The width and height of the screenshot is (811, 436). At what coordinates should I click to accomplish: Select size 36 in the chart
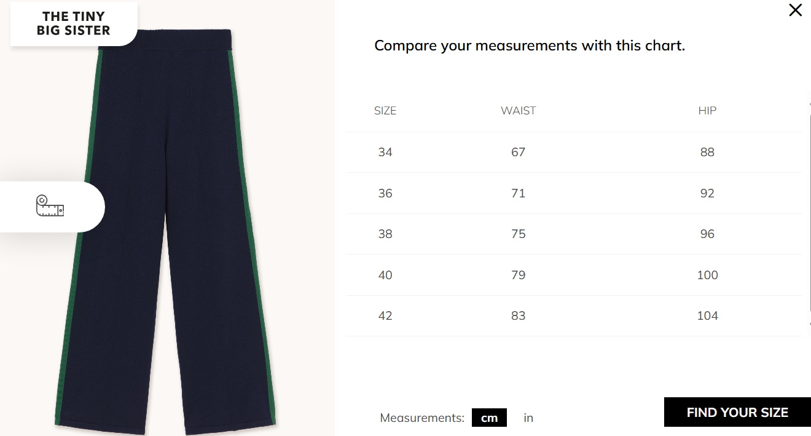click(385, 193)
